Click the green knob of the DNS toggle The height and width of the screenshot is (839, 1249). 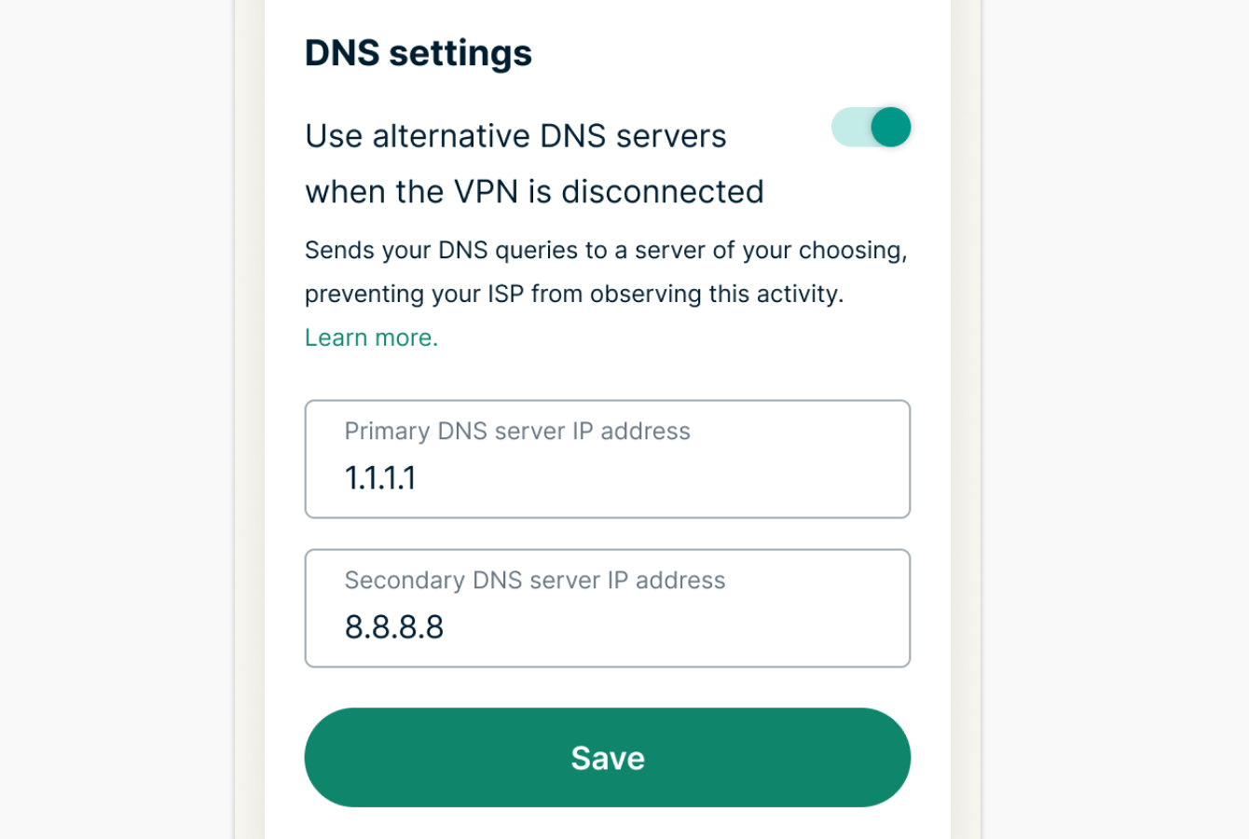tap(891, 128)
